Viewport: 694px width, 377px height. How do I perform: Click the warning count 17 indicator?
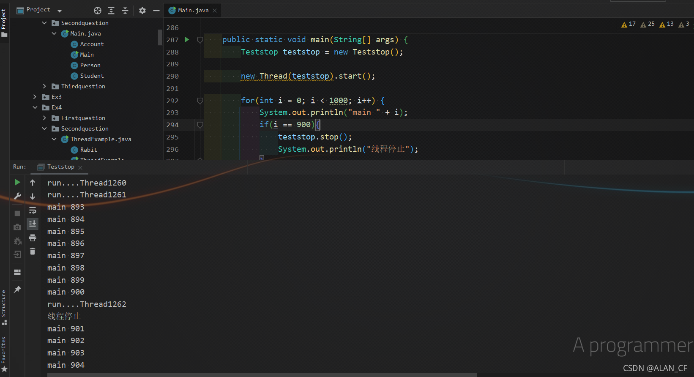(628, 24)
